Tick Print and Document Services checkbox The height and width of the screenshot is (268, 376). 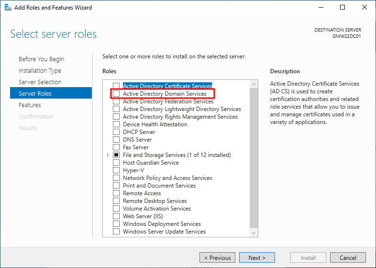click(x=116, y=186)
